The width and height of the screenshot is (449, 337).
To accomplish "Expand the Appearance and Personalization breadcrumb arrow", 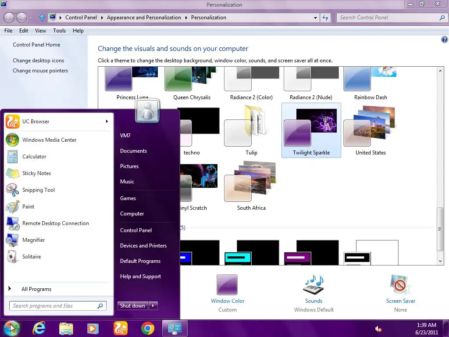I will [186, 18].
